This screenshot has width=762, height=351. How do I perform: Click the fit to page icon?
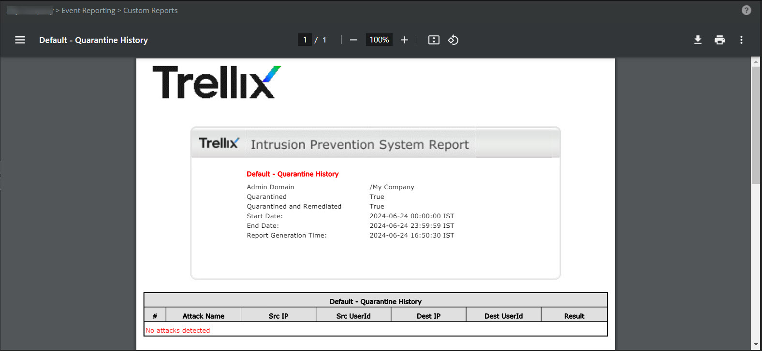[x=434, y=40]
